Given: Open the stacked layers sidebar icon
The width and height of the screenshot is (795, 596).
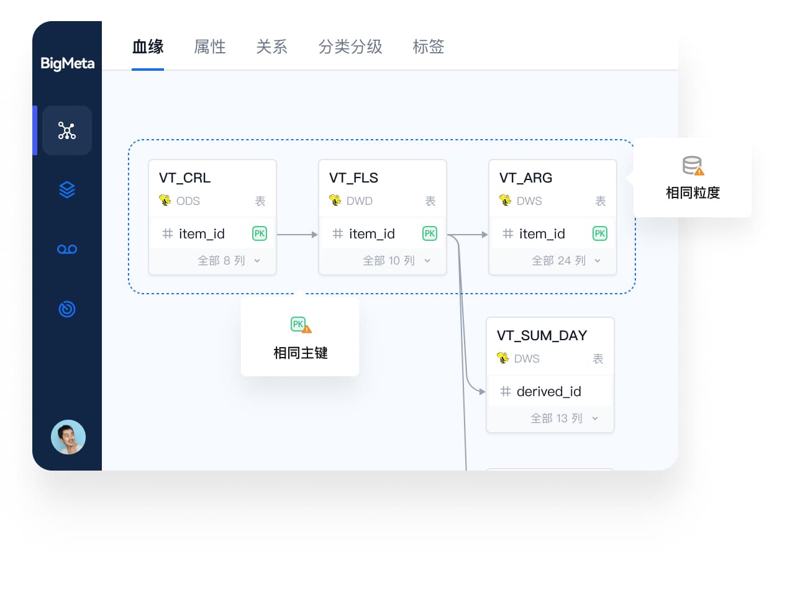Looking at the screenshot, I should [67, 189].
